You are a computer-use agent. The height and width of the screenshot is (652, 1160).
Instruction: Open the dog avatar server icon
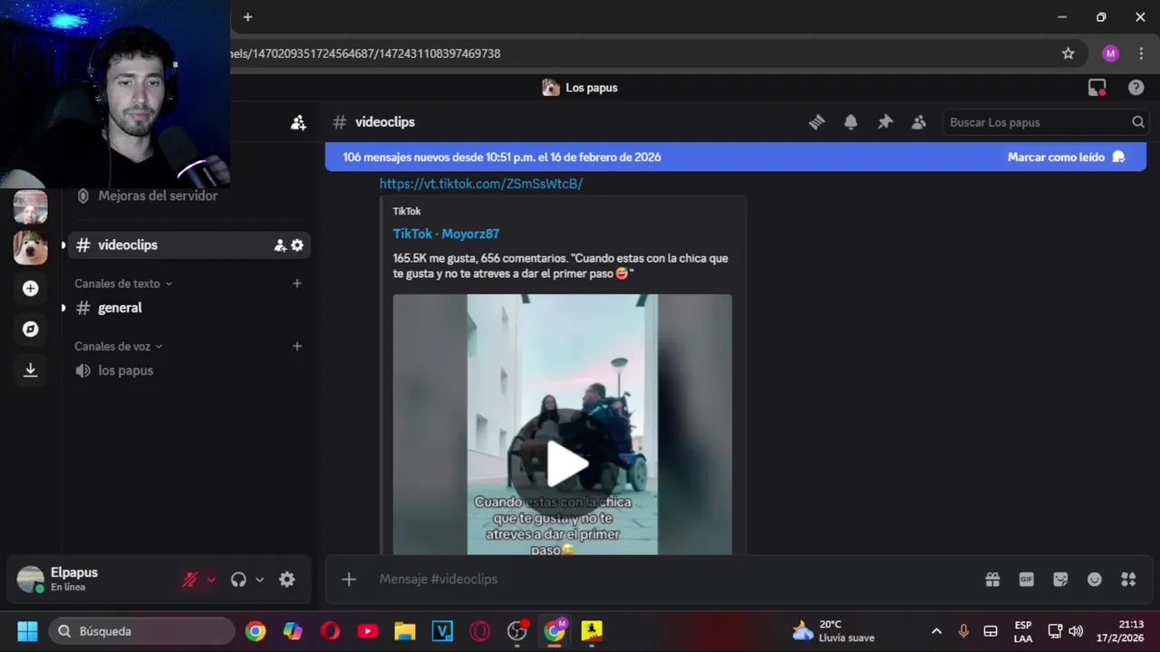[31, 247]
